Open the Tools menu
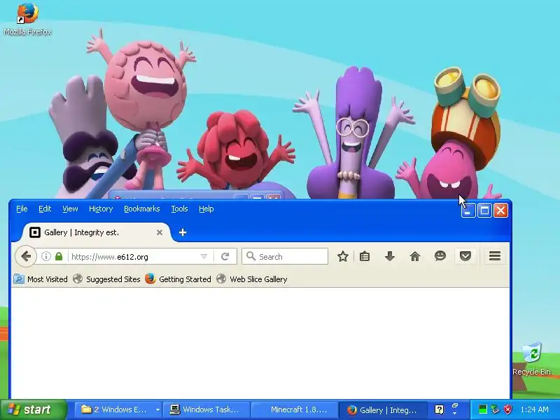 click(x=179, y=209)
